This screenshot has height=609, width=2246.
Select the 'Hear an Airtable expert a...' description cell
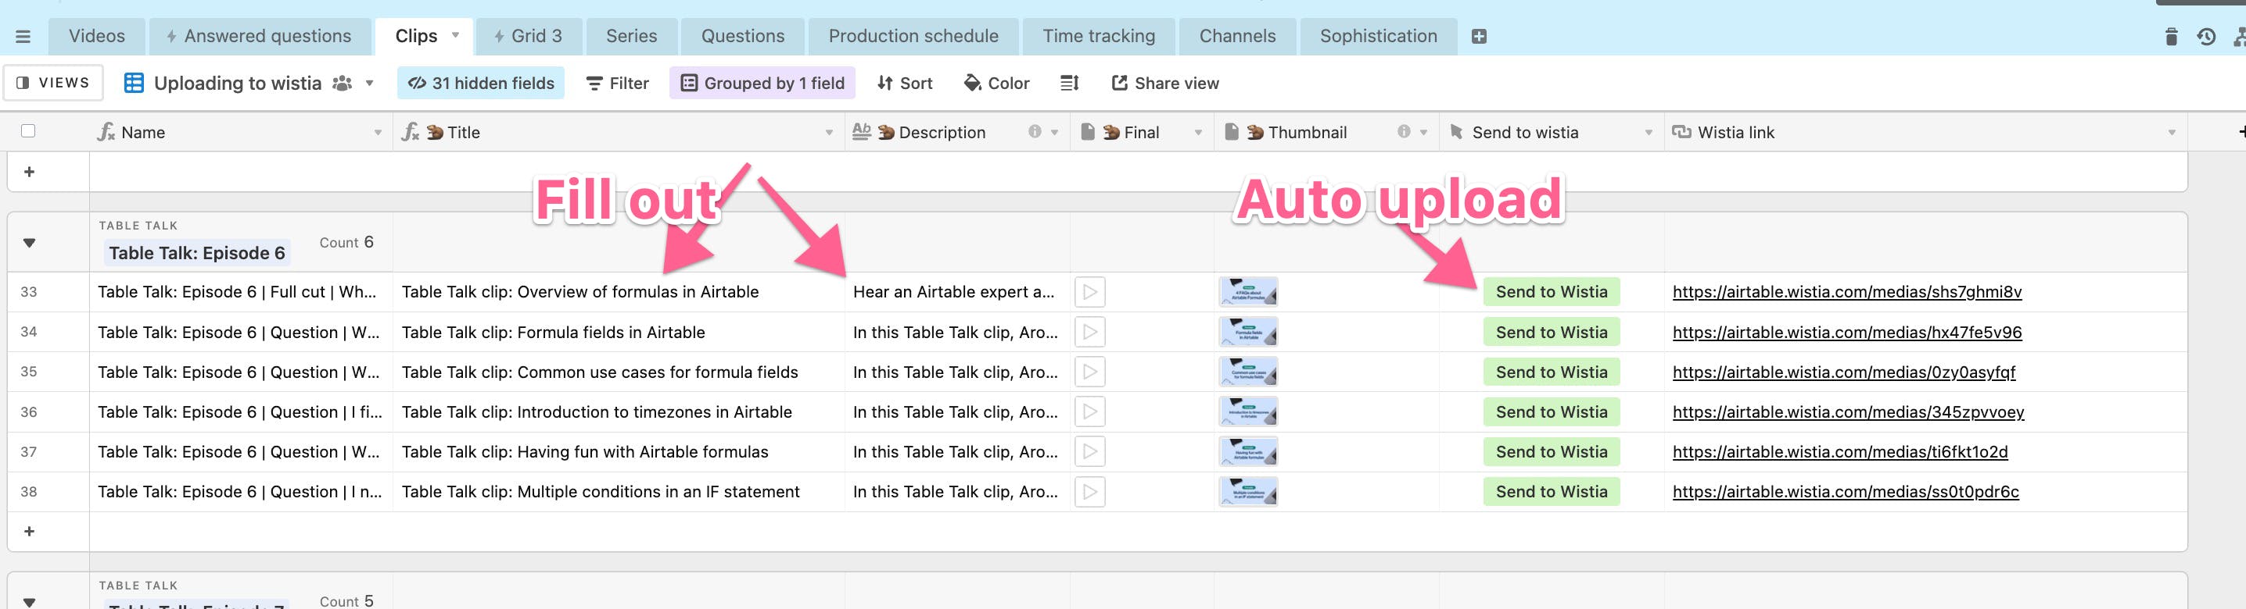(957, 292)
